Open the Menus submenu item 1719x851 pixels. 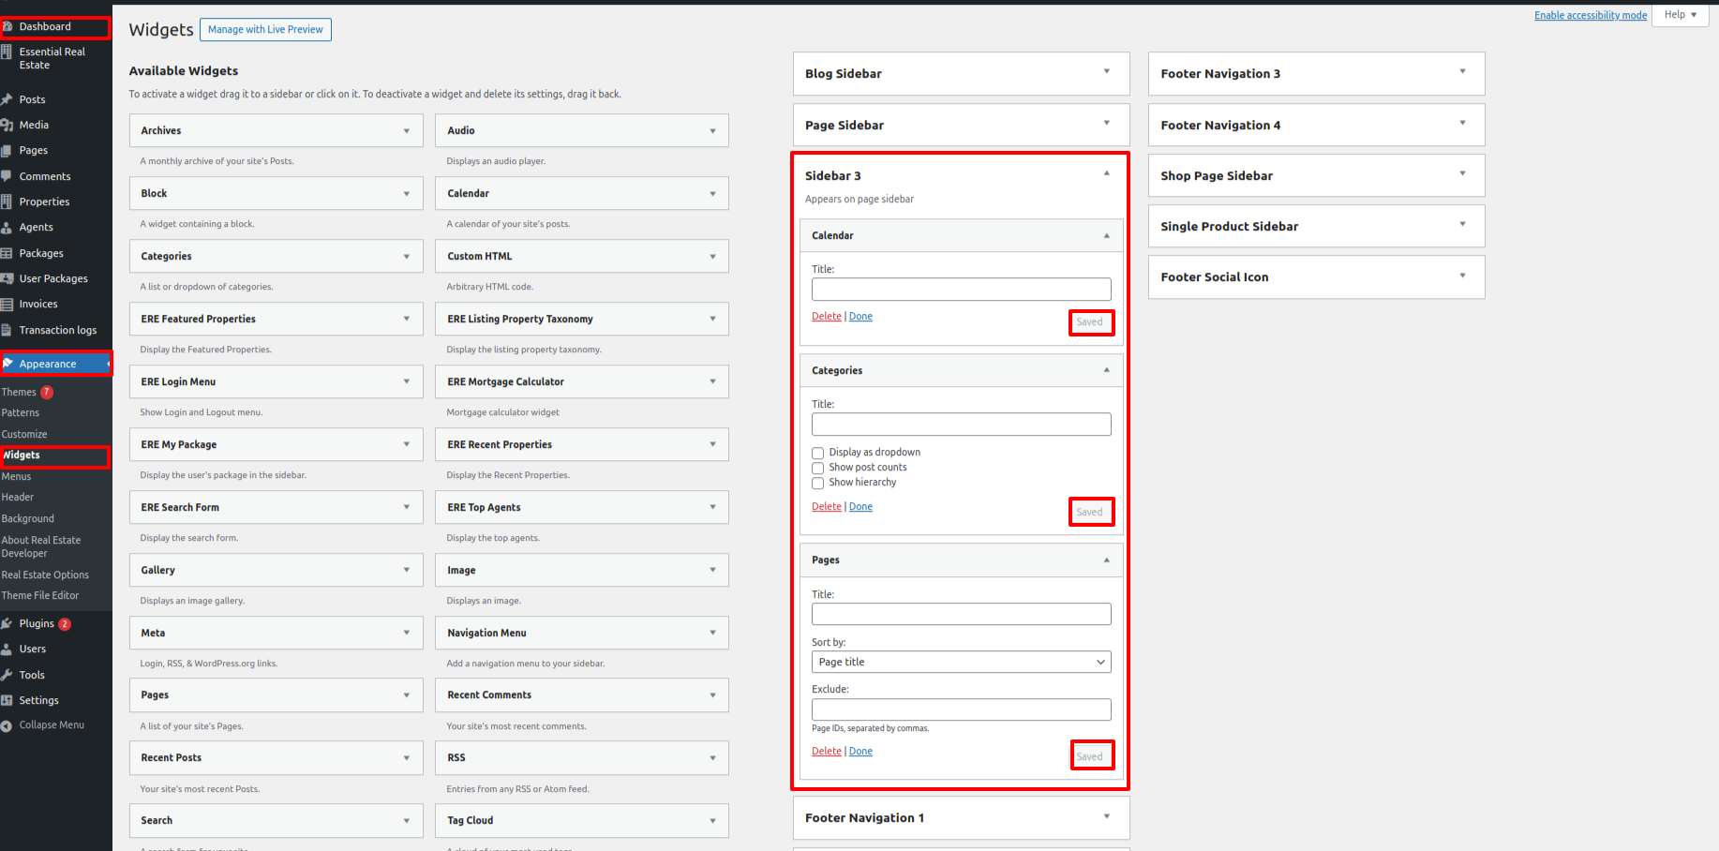point(17,476)
